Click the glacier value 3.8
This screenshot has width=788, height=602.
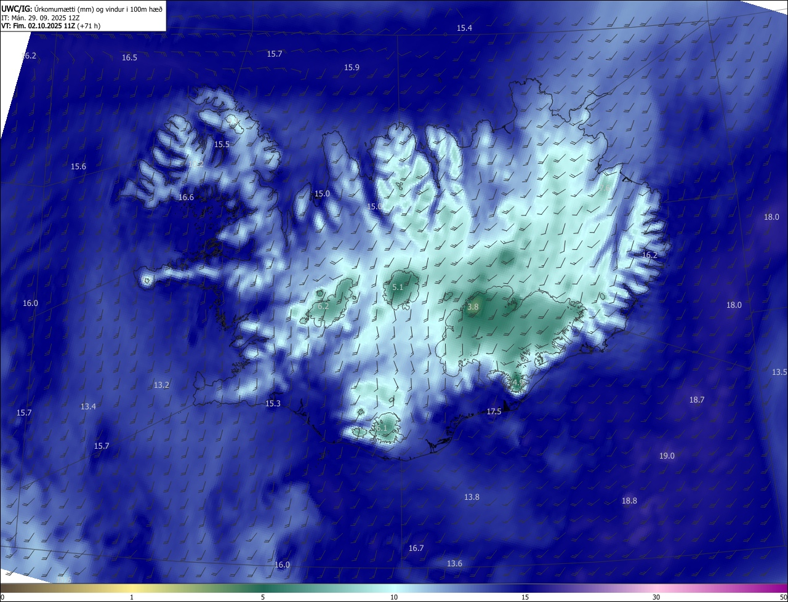(x=473, y=307)
